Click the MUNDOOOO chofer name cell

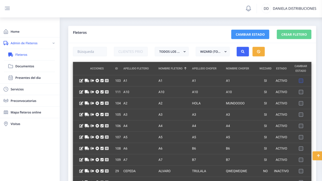coord(235,103)
